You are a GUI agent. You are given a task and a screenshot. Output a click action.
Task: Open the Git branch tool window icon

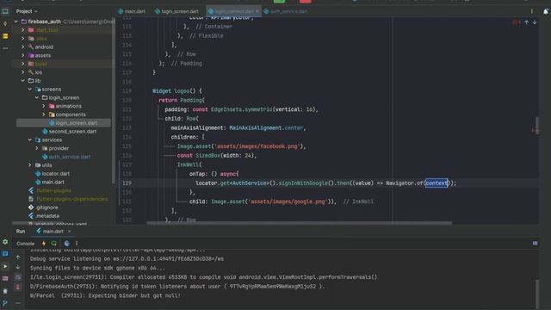tap(5, 302)
